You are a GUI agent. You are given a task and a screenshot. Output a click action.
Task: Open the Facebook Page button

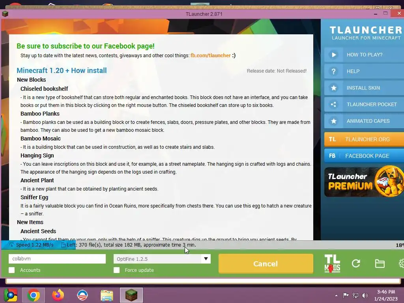point(364,156)
